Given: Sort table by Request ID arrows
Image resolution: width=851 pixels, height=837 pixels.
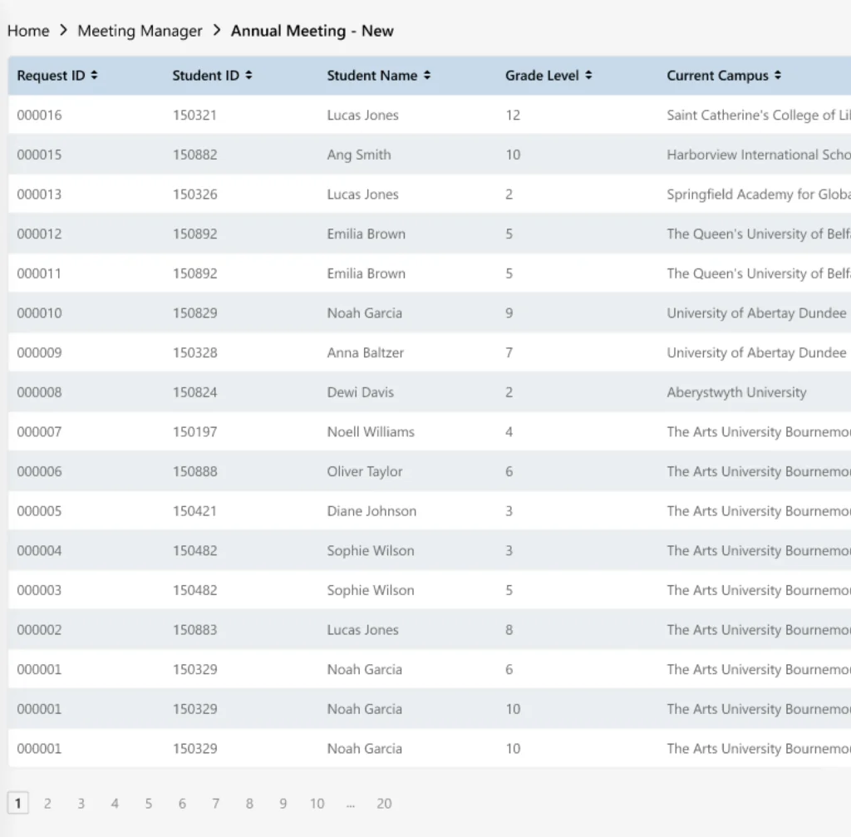Looking at the screenshot, I should click(x=95, y=76).
